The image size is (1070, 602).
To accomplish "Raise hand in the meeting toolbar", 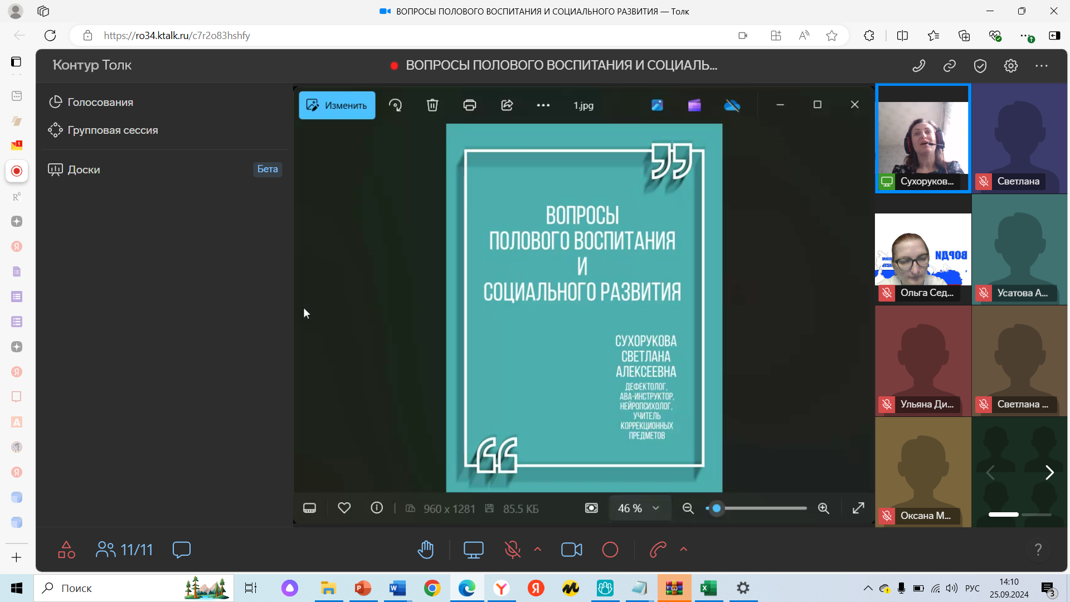I will (426, 550).
